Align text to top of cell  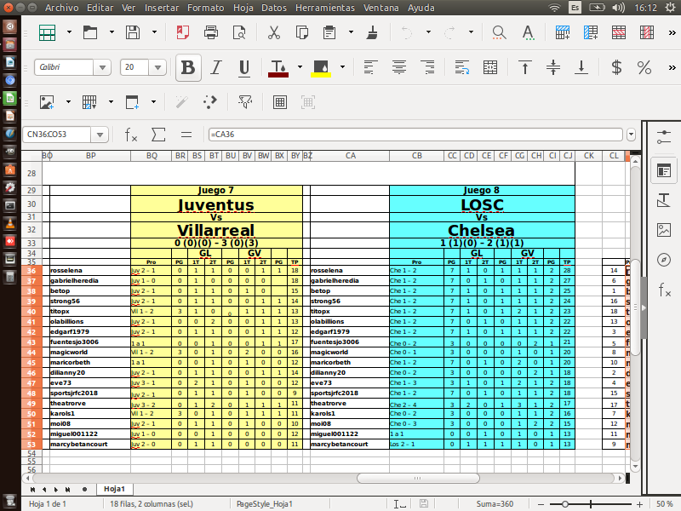525,67
